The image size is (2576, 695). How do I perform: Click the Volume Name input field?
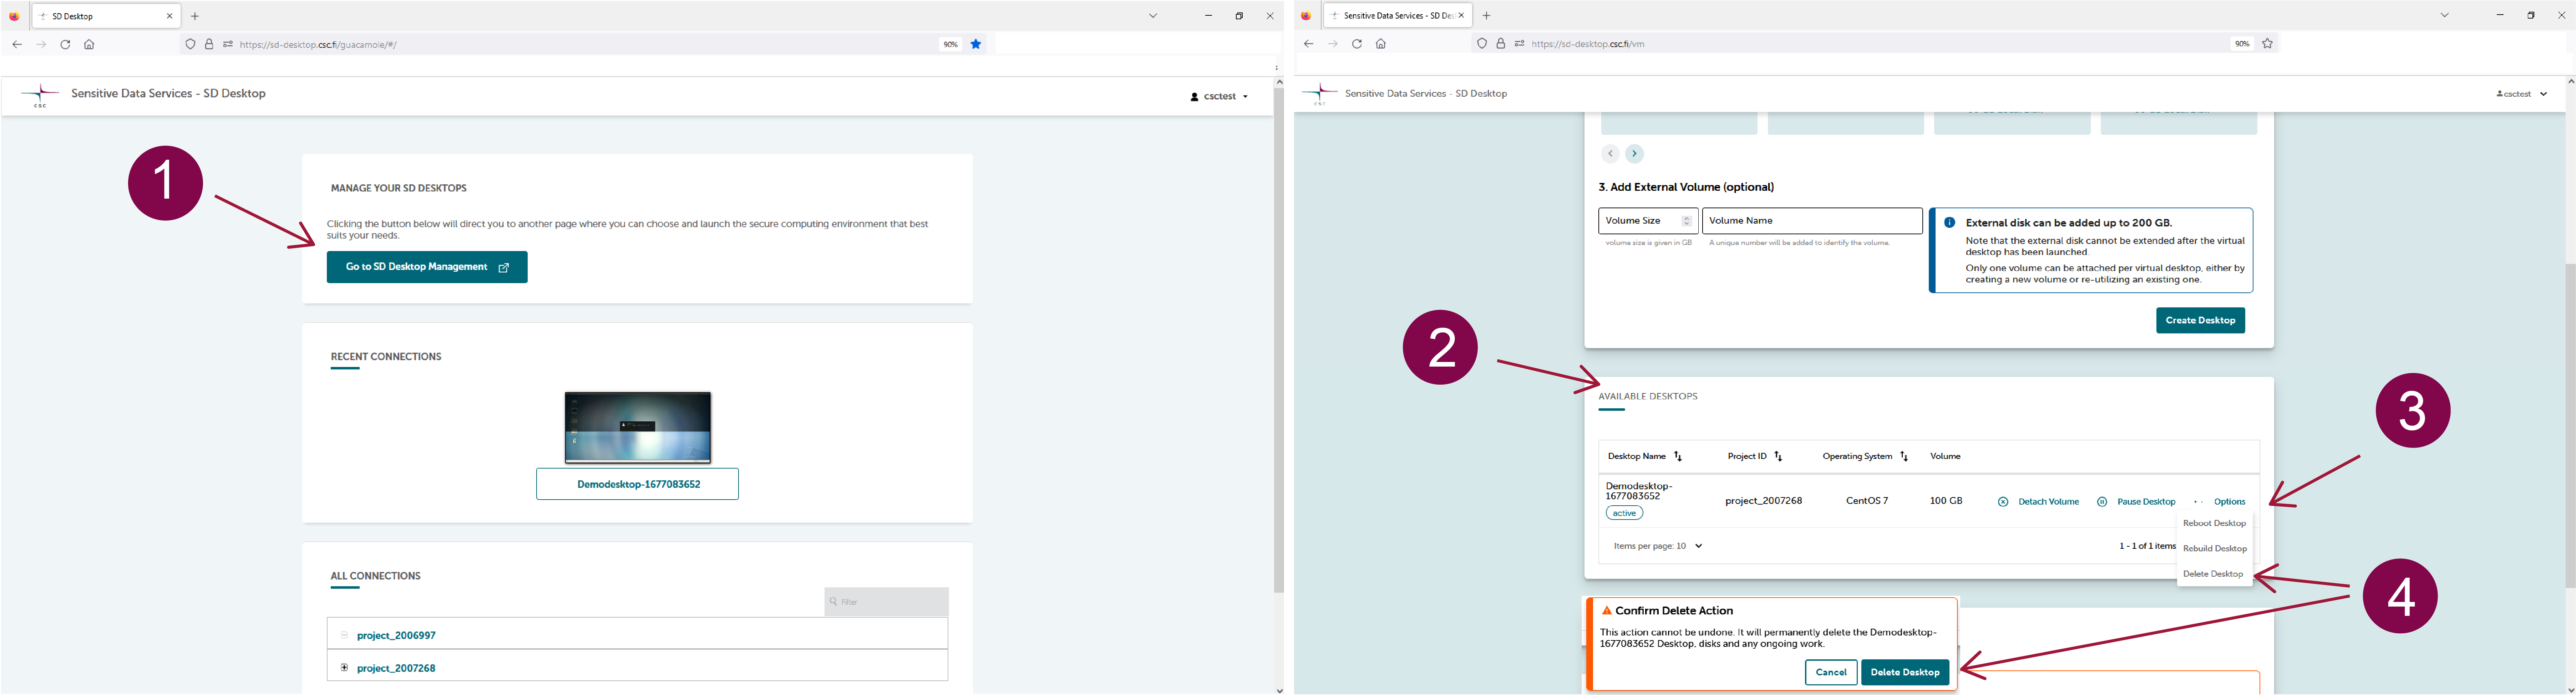1812,221
